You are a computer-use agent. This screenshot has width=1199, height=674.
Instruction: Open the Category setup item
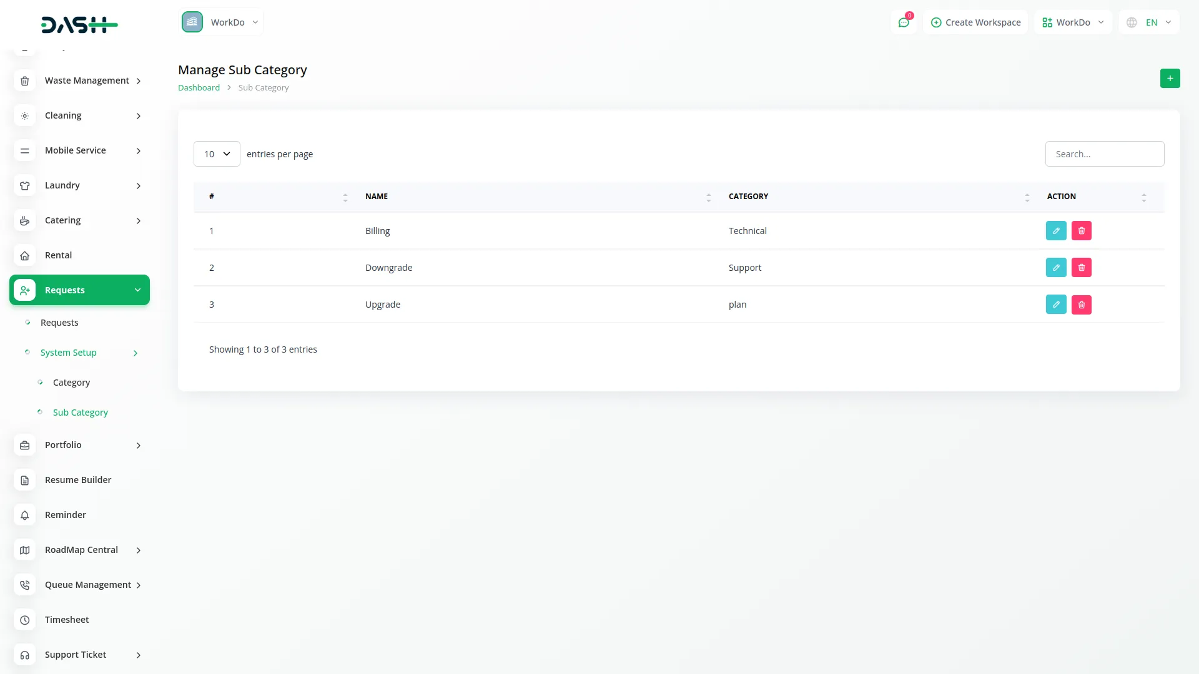71,383
